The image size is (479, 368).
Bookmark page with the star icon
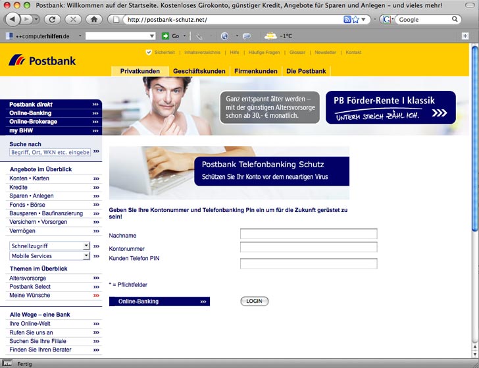[355, 20]
